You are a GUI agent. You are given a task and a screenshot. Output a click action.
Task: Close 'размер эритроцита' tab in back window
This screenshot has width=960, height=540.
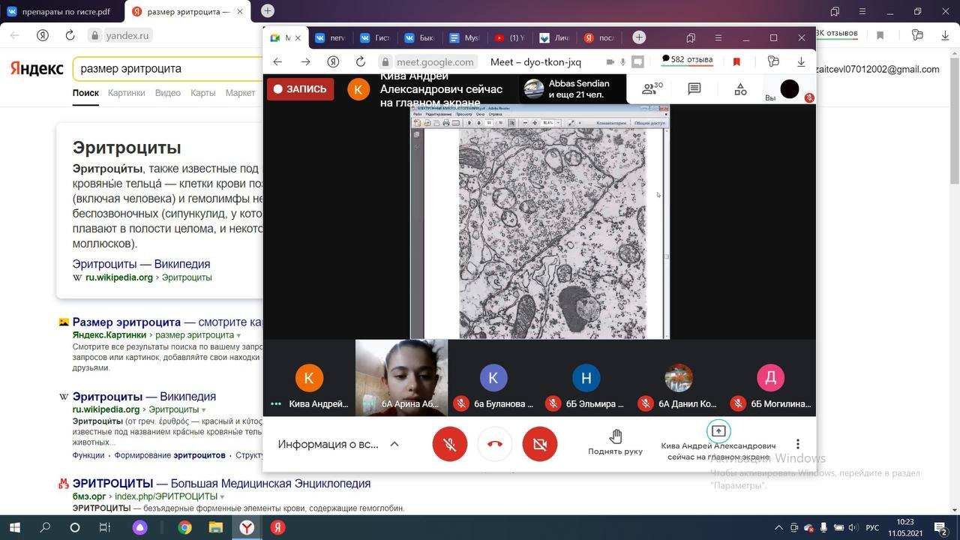click(x=241, y=11)
